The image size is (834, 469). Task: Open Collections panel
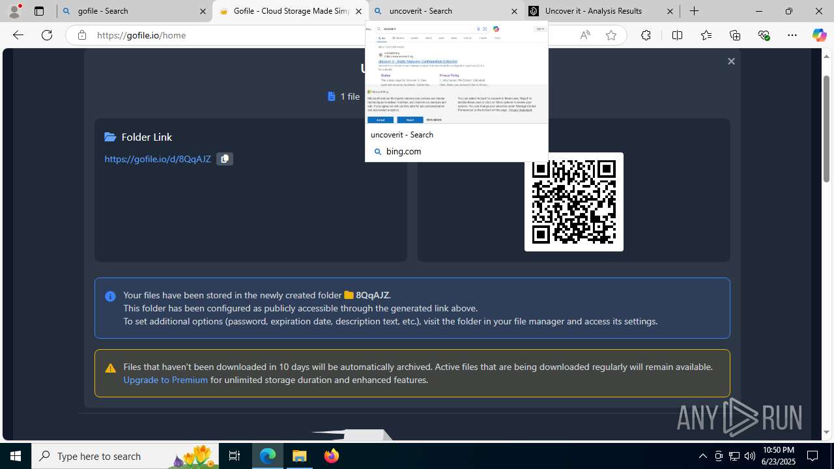735,35
